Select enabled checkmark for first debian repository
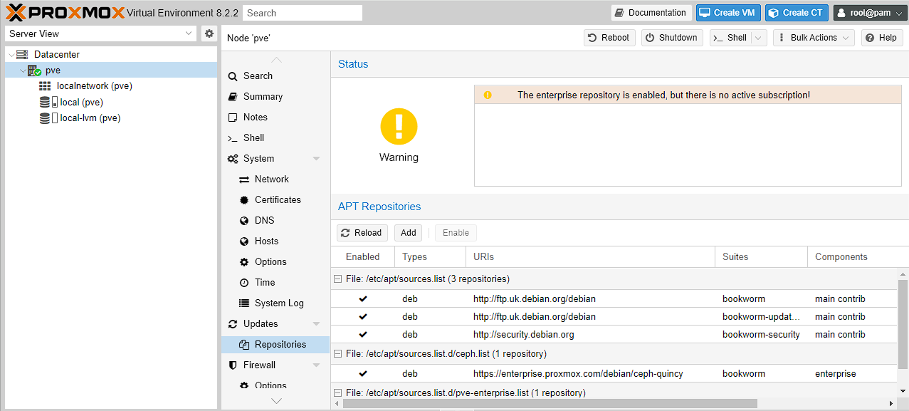The height and width of the screenshot is (411, 909). (363, 299)
